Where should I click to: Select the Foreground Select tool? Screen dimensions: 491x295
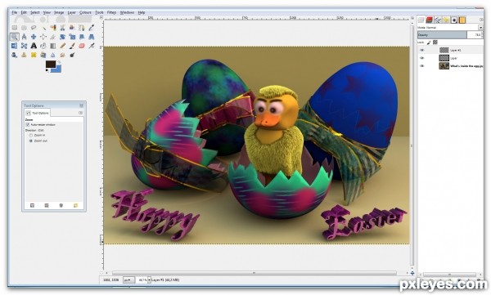point(72,28)
